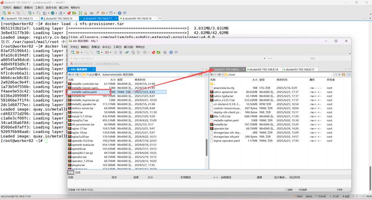Sort local files by 修改时间 column header

[140, 80]
